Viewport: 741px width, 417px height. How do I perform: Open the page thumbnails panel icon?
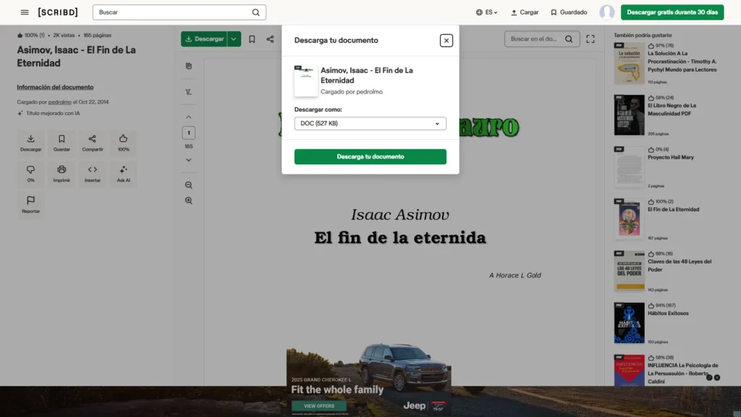point(189,66)
